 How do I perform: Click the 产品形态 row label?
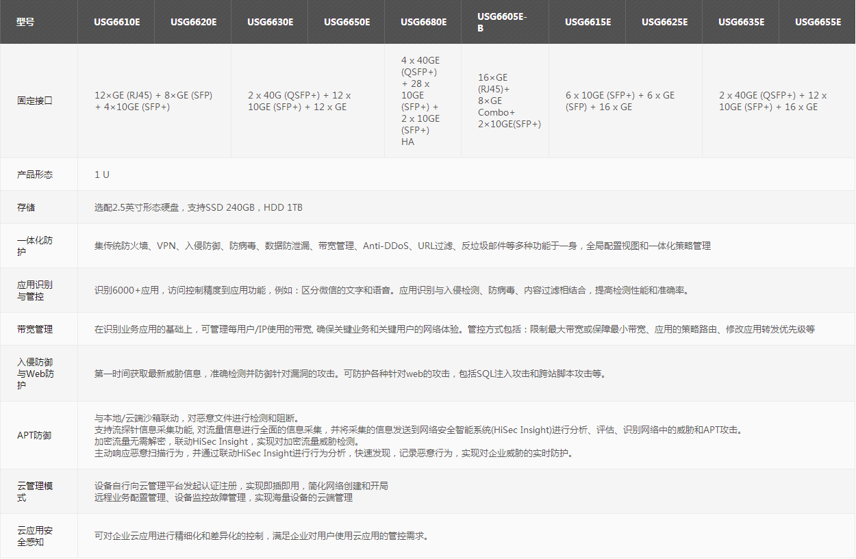pos(35,174)
